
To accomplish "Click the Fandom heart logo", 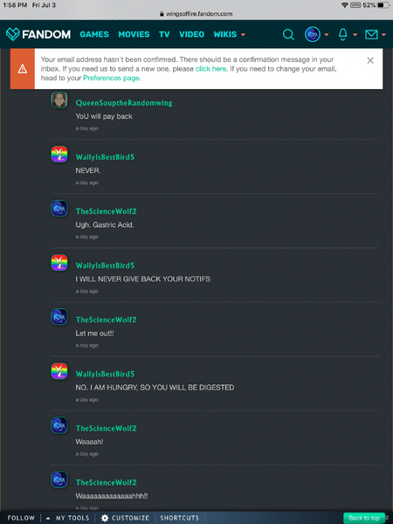I will (13, 34).
